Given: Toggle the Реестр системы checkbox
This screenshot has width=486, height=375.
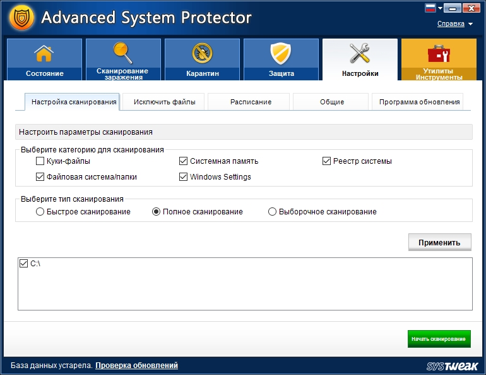Looking at the screenshot, I should (327, 161).
